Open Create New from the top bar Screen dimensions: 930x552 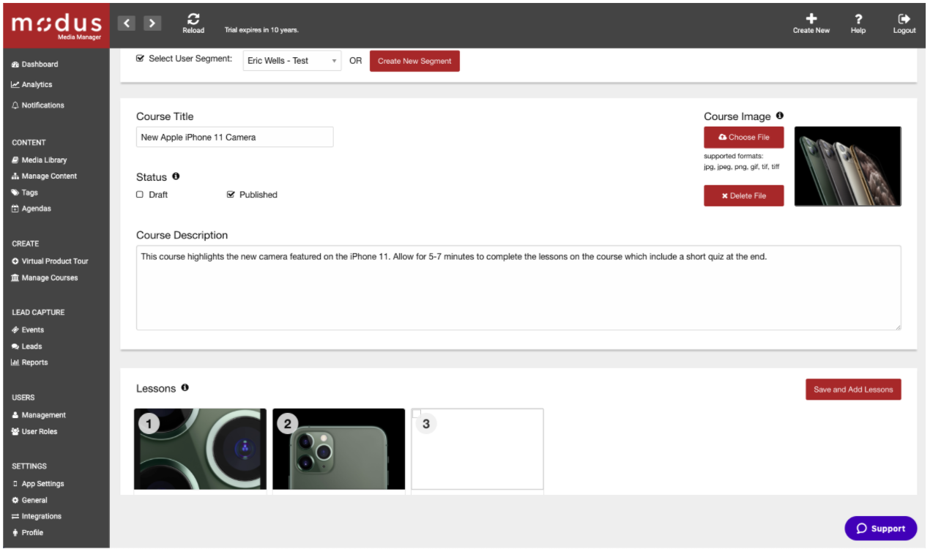(811, 20)
